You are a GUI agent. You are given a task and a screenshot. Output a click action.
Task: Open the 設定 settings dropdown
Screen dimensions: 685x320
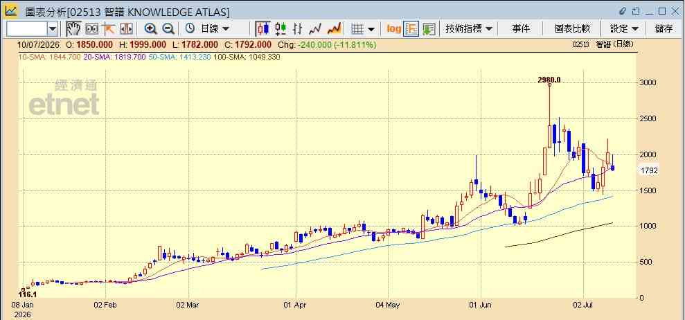pyautogui.click(x=624, y=29)
